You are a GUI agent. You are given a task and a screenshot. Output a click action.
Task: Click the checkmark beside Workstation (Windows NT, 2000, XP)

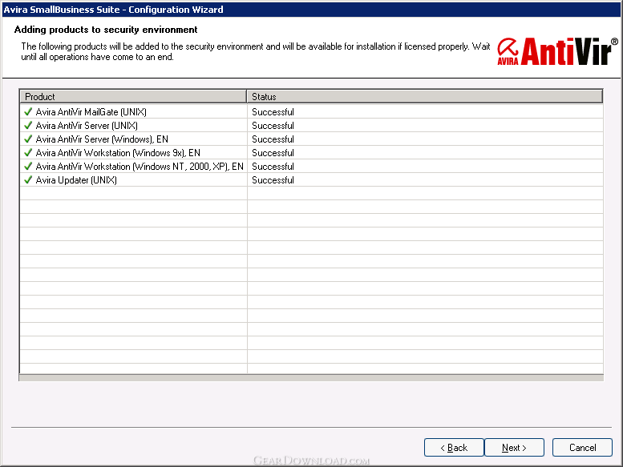pyautogui.click(x=28, y=167)
